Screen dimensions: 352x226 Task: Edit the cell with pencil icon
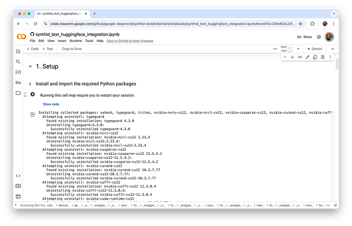click(x=308, y=57)
